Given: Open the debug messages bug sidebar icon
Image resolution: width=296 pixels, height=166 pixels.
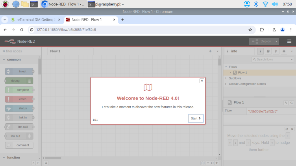Looking at the screenshot, I should pyautogui.click(x=284, y=51).
